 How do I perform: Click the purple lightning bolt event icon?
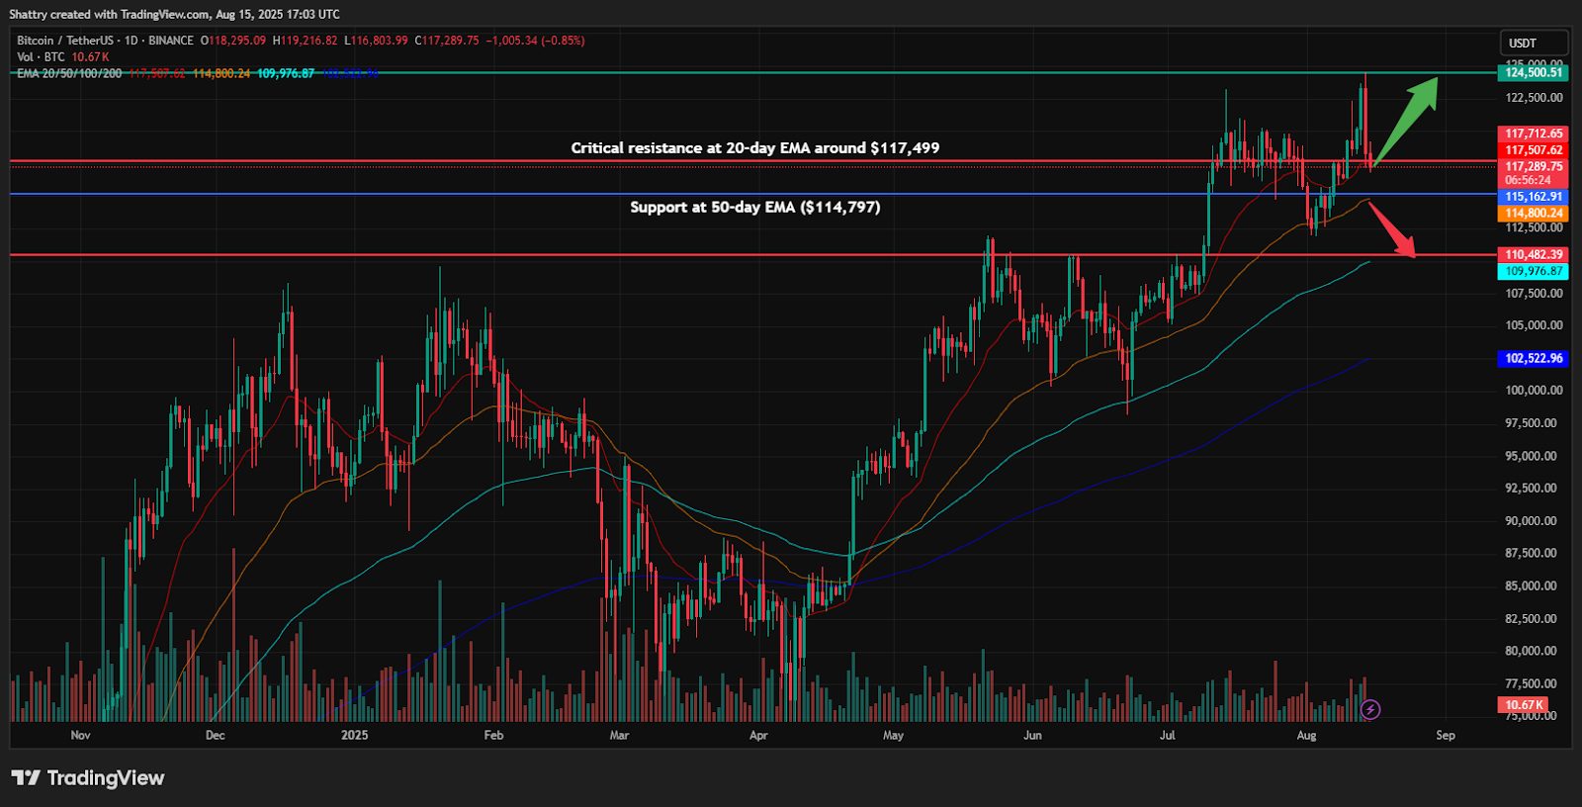tap(1370, 709)
